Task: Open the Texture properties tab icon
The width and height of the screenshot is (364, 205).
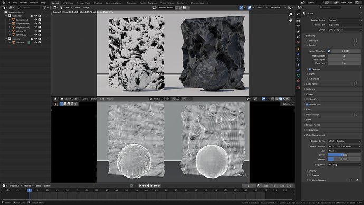Action: click(298, 88)
